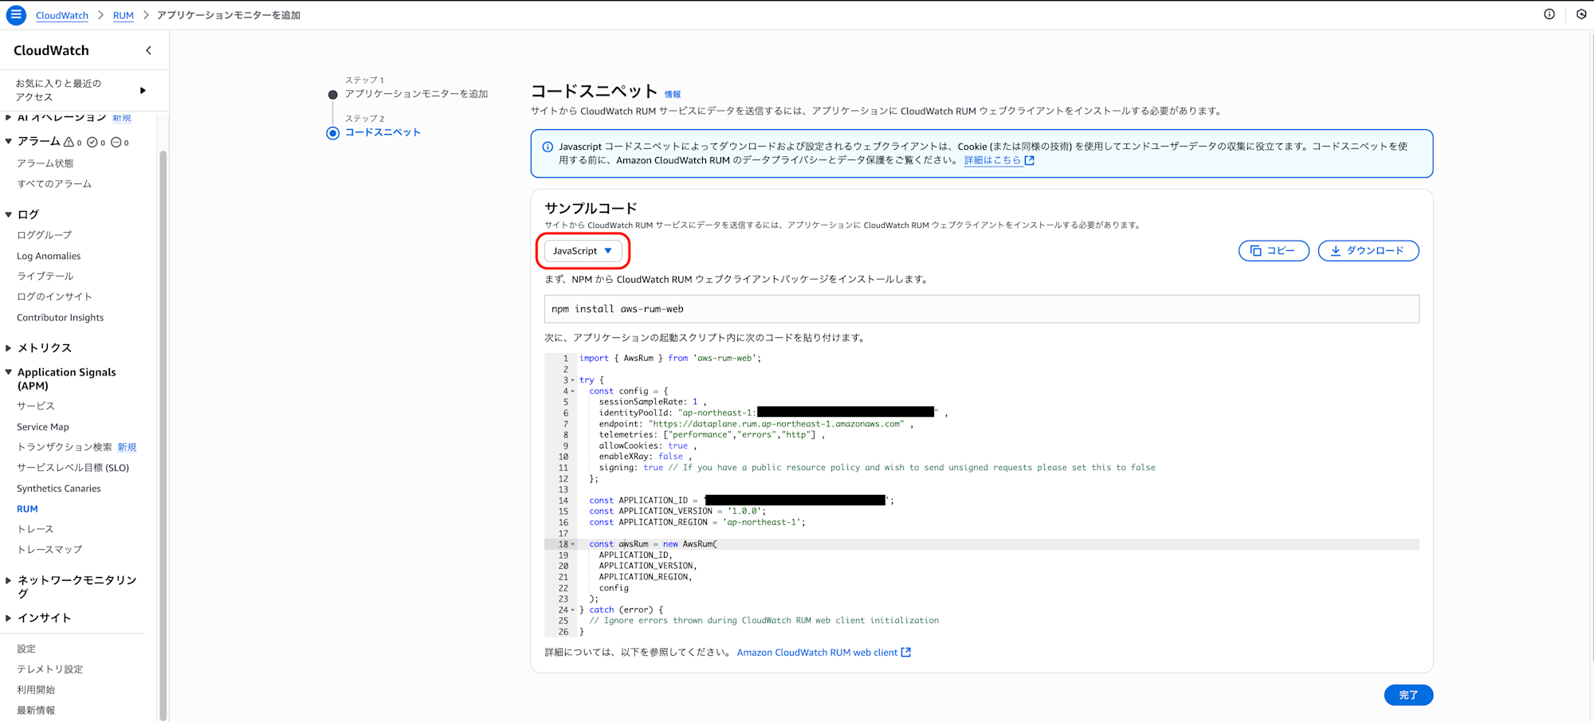This screenshot has height=722, width=1594.
Task: Click the insufficient-data alarm status icon
Action: coord(116,142)
